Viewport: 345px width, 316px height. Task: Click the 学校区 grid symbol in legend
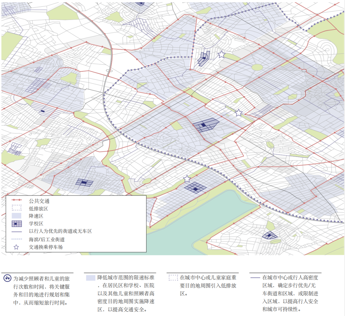point(17,223)
